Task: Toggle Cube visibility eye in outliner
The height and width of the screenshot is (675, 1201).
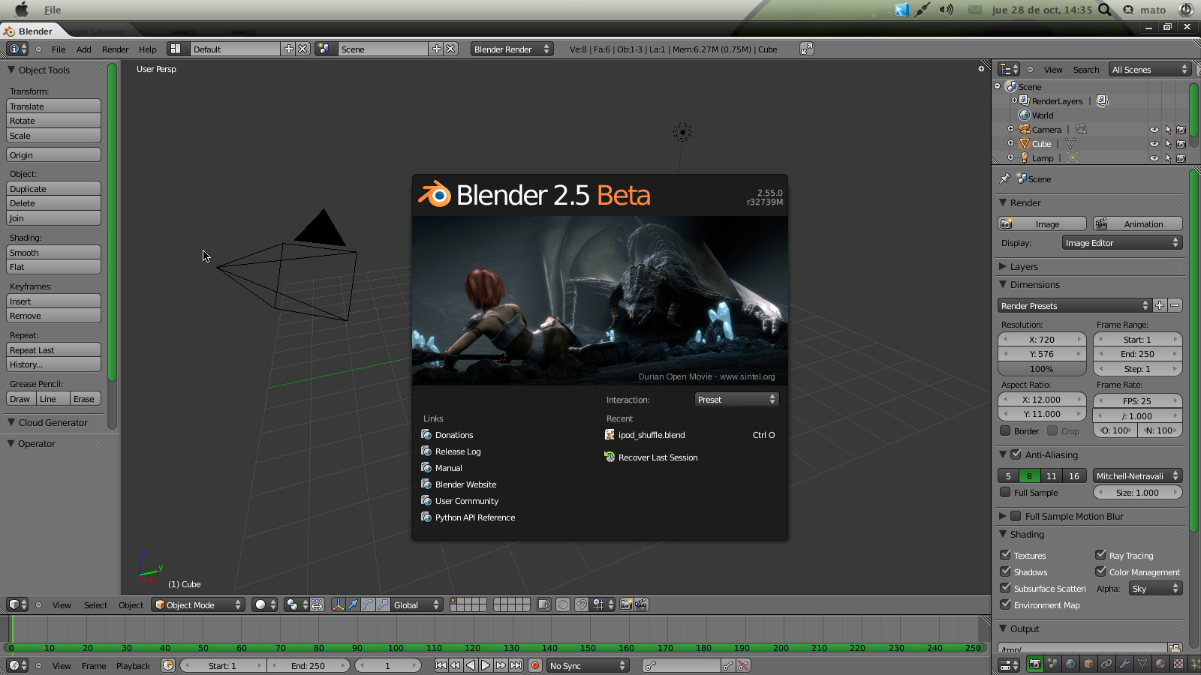Action: coord(1154,144)
